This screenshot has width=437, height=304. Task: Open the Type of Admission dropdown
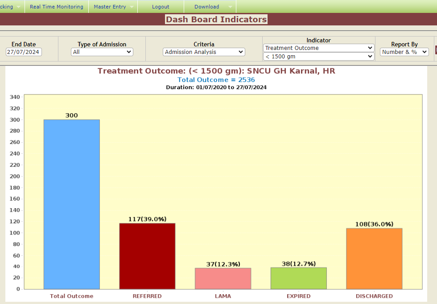[102, 52]
